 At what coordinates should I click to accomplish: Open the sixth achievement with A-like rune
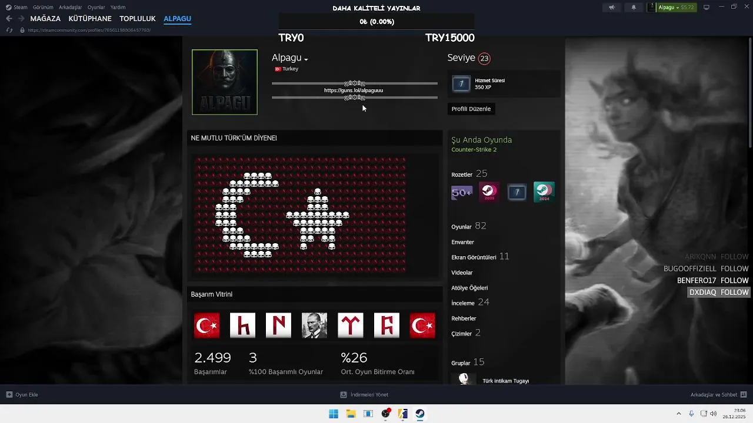point(387,325)
